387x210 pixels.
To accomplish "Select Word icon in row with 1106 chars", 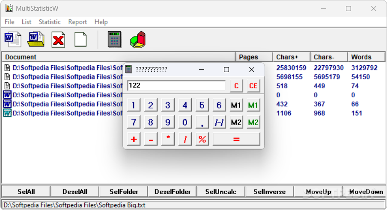I will tap(7, 113).
